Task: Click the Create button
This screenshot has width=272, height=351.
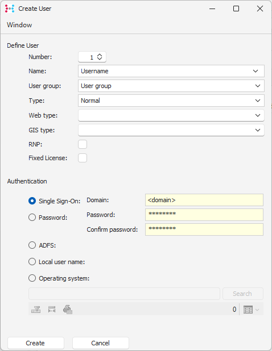Action: click(36, 343)
